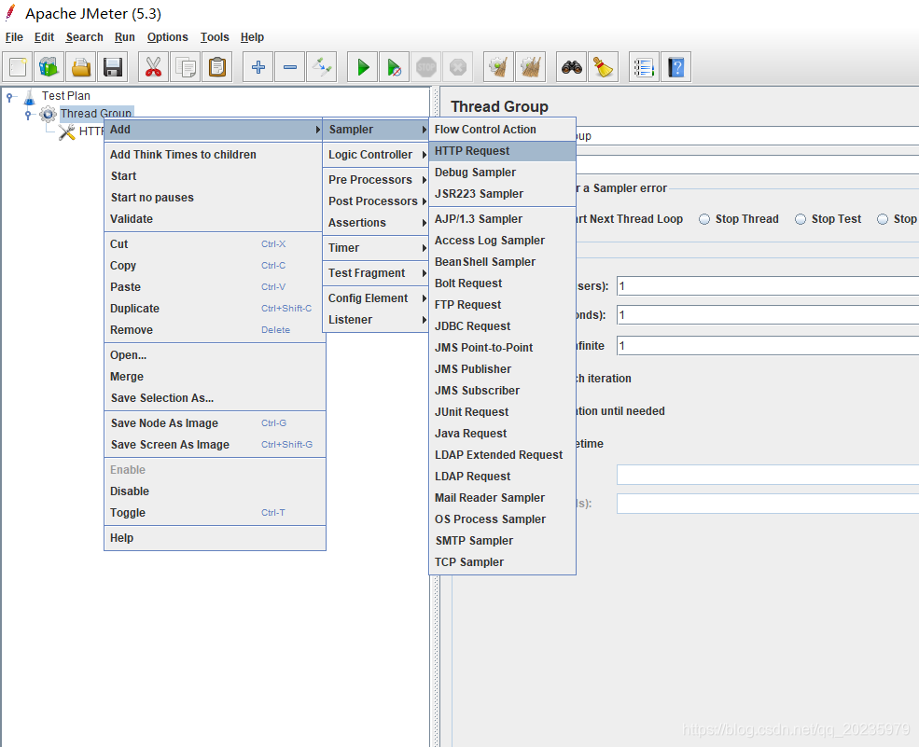
Task: Expand the Timer submenu
Action: tap(376, 248)
